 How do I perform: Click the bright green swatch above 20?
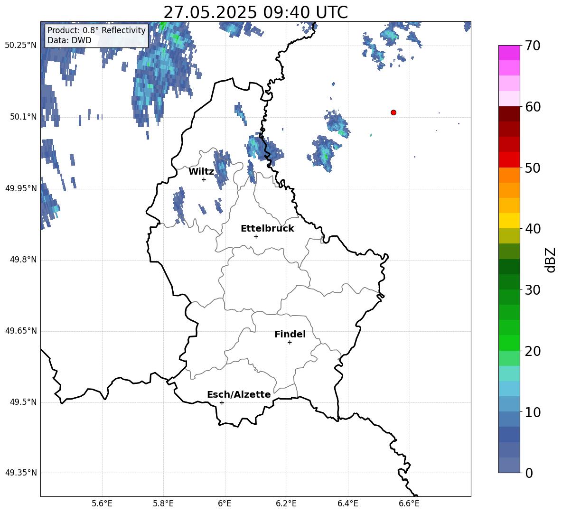[x=509, y=343]
